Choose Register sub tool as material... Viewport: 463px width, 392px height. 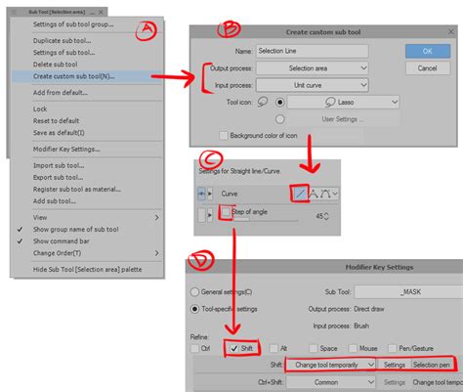(x=87, y=190)
